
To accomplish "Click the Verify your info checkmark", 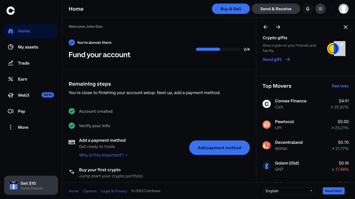I will point(72,126).
